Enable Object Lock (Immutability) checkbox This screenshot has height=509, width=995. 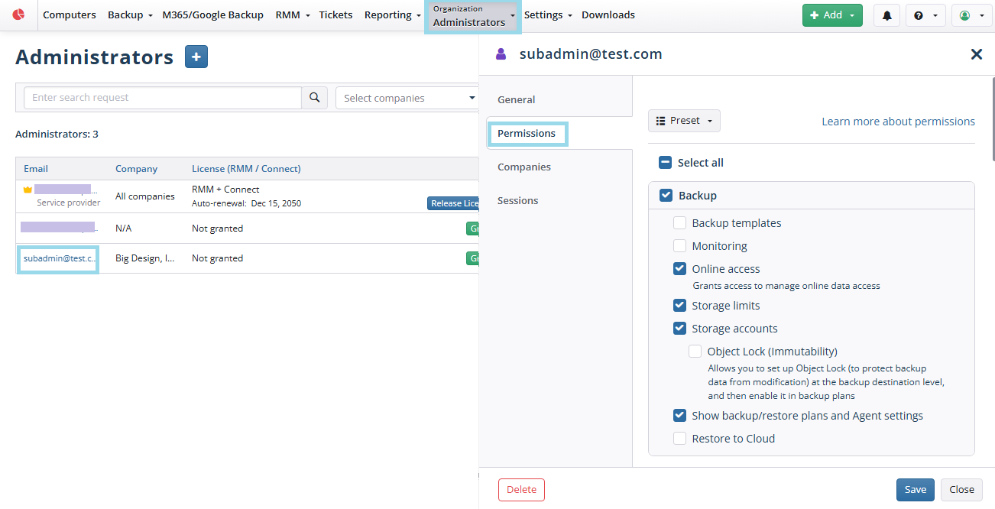[x=695, y=352]
